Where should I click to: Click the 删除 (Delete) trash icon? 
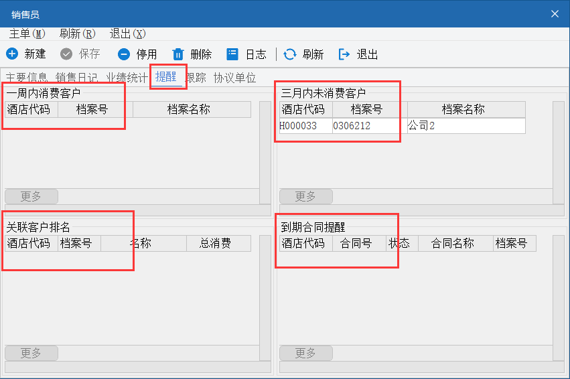pyautogui.click(x=178, y=54)
